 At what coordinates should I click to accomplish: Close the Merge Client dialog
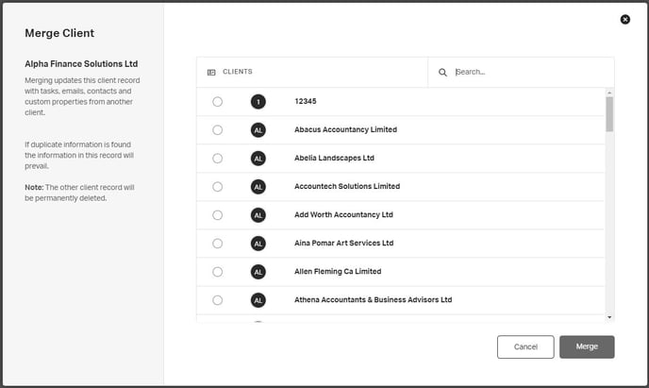(x=624, y=19)
